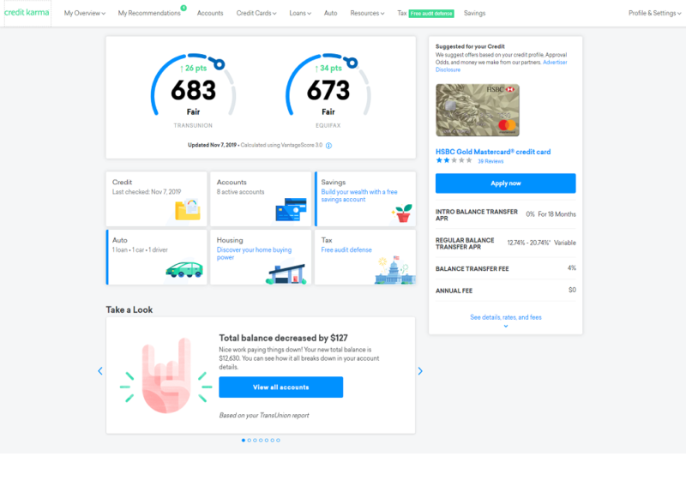Click the Tax capitol building icon
686x480 pixels.
pos(394,270)
